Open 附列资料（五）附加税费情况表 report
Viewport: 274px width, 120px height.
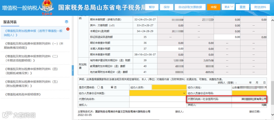[35, 84]
